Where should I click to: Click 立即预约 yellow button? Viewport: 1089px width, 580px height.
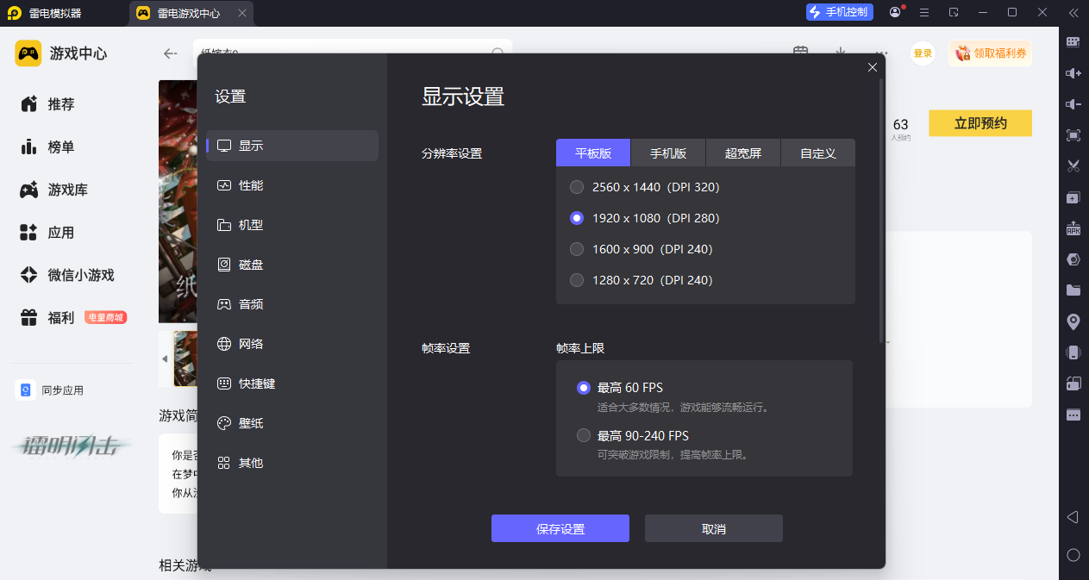pyautogui.click(x=980, y=123)
